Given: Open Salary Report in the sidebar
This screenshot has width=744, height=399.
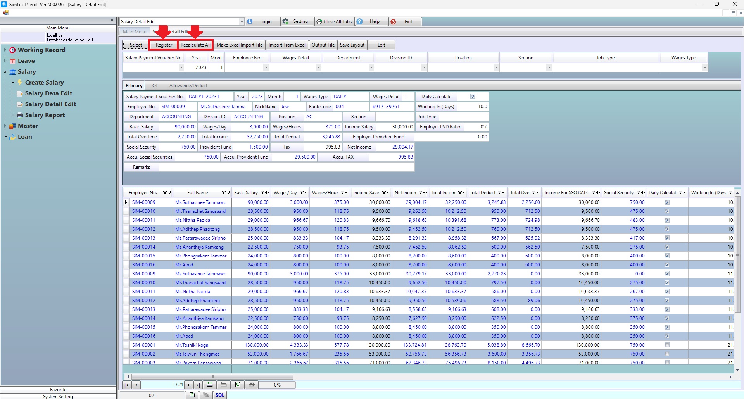Looking at the screenshot, I should pyautogui.click(x=45, y=115).
